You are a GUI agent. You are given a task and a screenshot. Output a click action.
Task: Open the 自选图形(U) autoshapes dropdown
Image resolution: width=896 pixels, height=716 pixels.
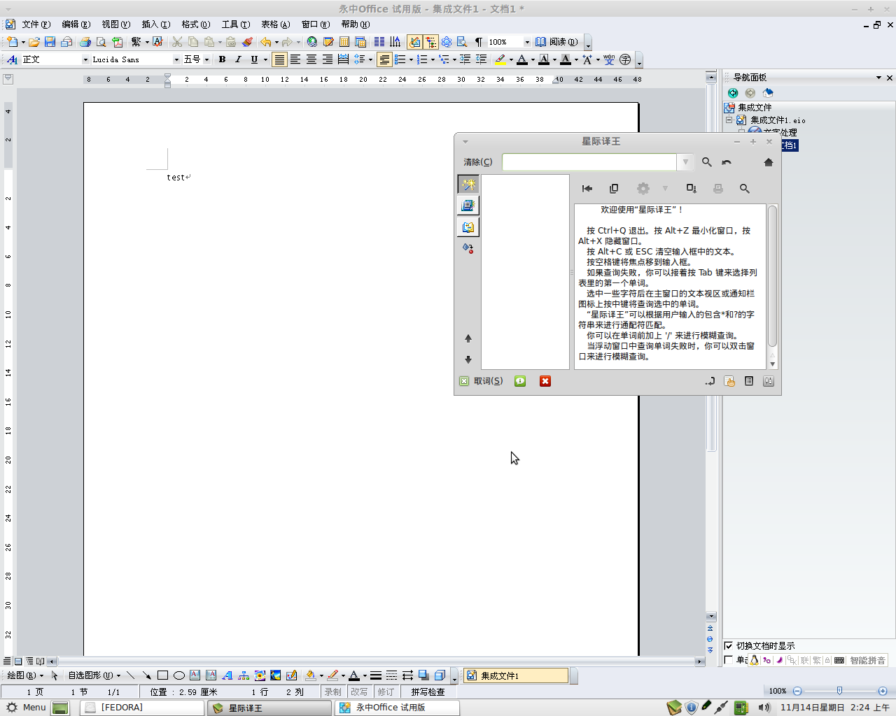[x=94, y=675]
